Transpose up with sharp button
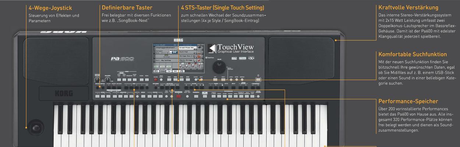Screen dimensions: 460x147 [258, 87]
